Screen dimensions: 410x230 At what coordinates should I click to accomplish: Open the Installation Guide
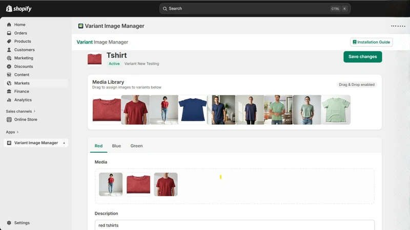pyautogui.click(x=371, y=42)
